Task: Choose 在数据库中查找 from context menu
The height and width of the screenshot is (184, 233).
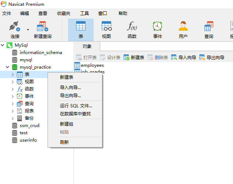Action: point(75,114)
